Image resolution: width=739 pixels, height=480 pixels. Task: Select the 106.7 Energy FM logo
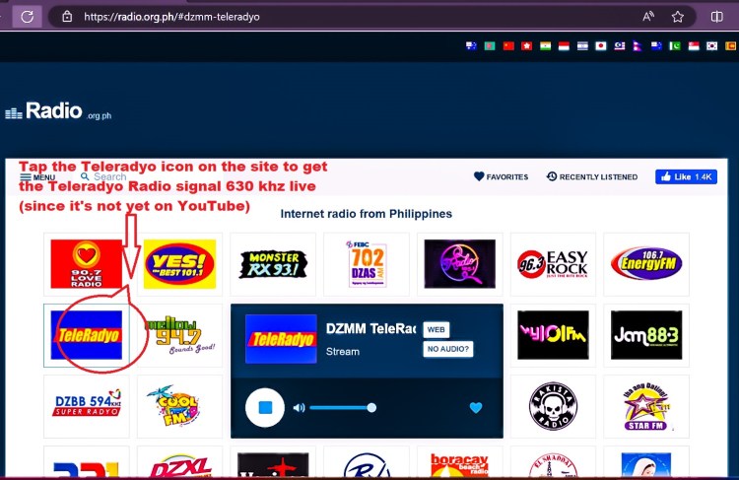pyautogui.click(x=646, y=264)
